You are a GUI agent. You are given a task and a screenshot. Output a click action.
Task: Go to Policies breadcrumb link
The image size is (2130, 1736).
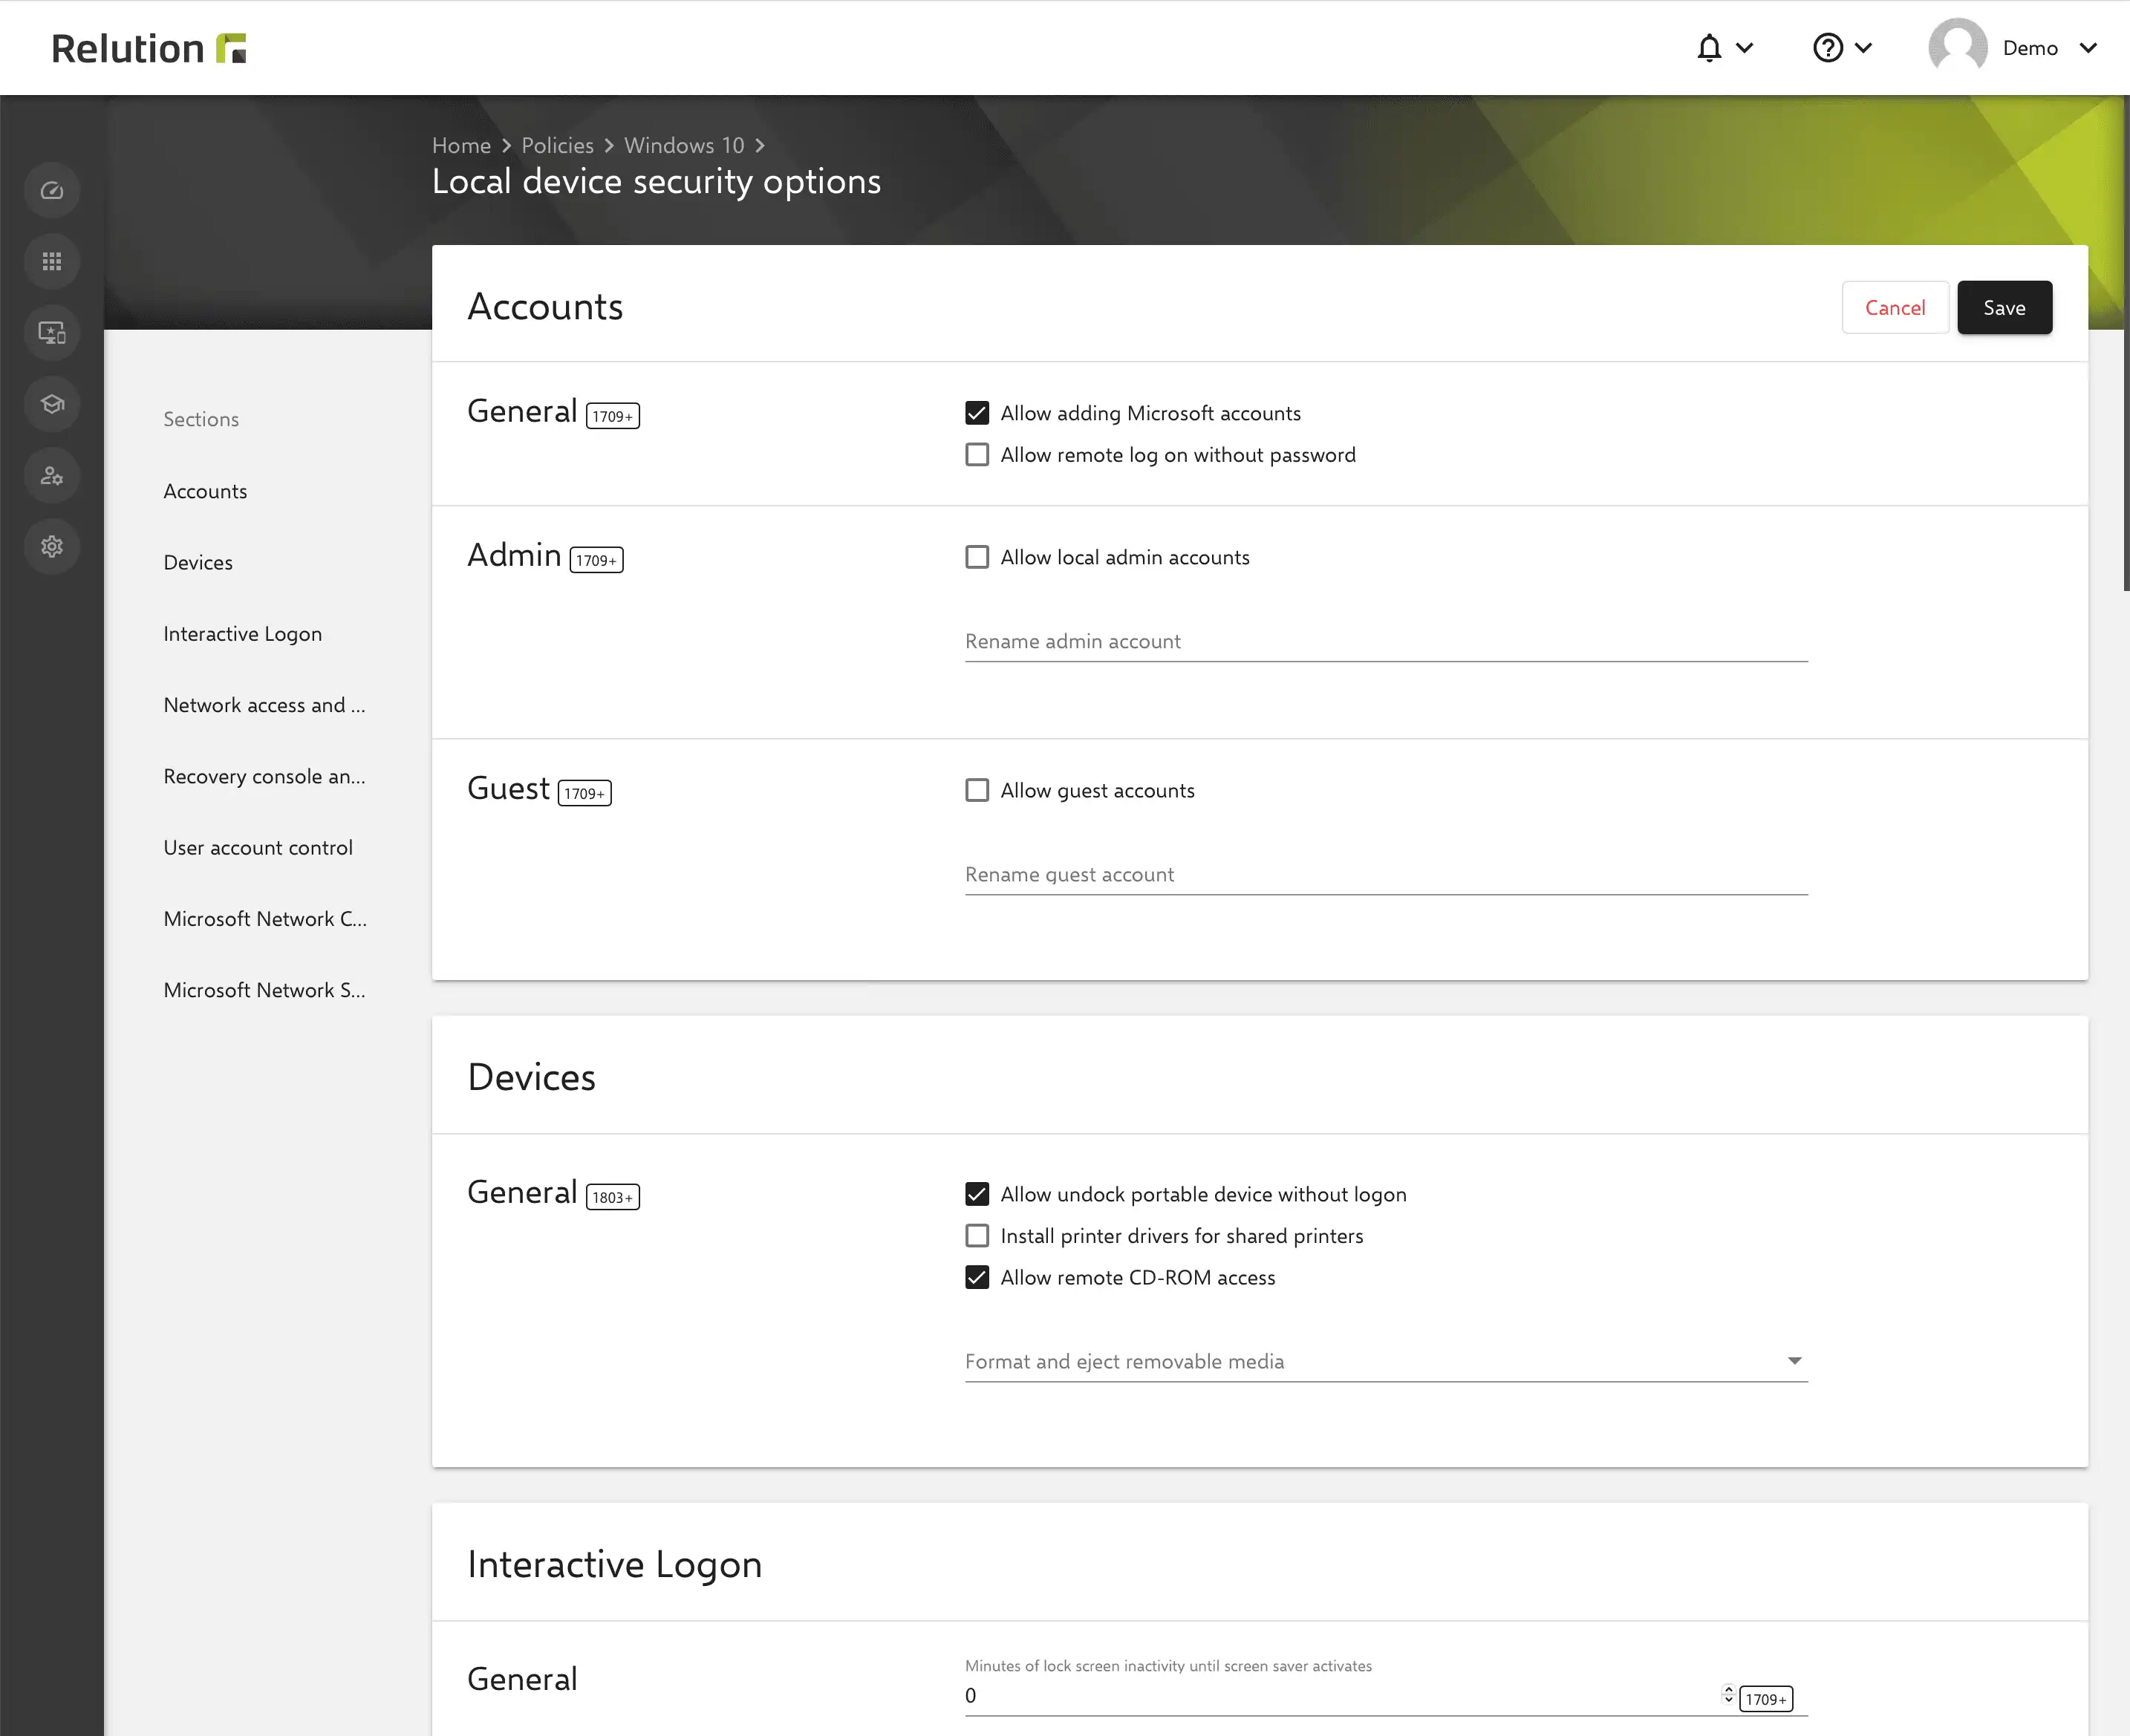tap(557, 146)
